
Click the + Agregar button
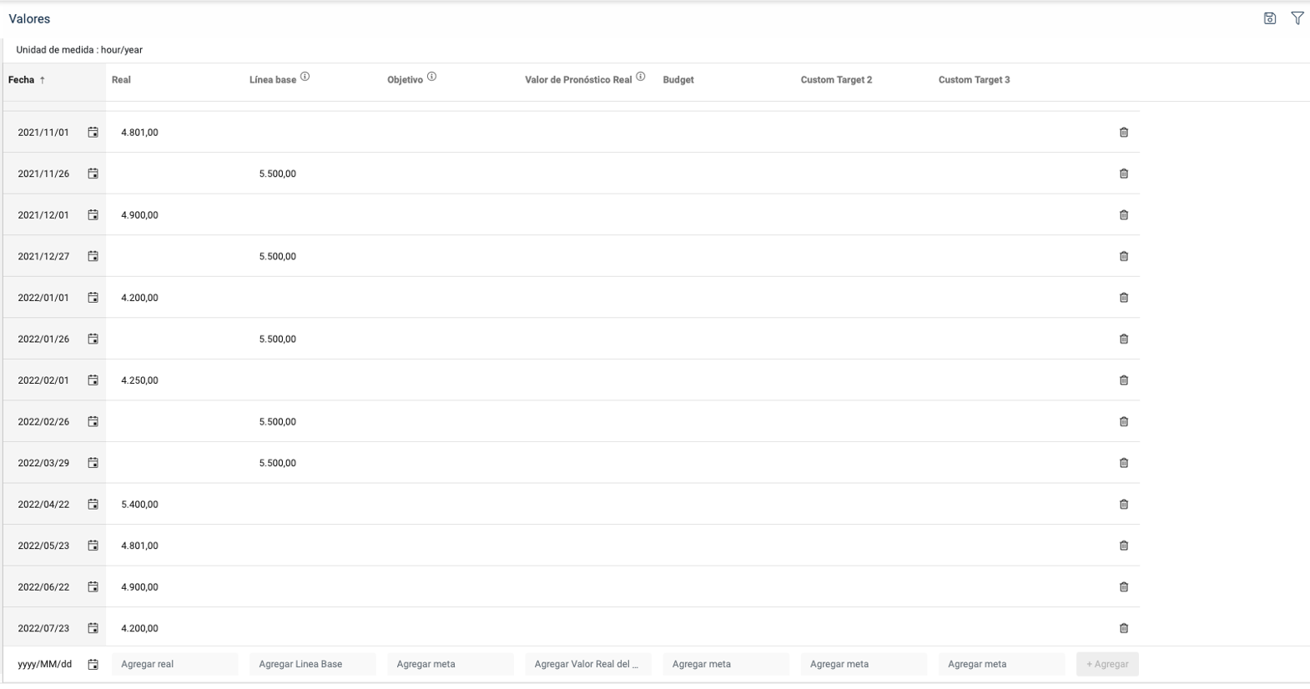click(1107, 664)
